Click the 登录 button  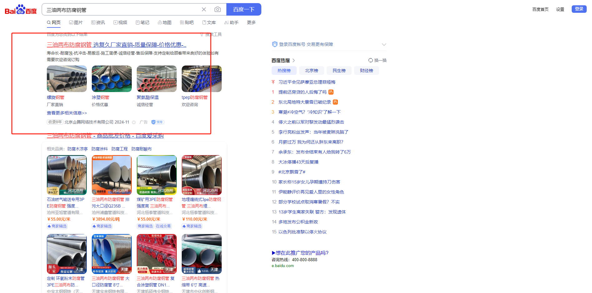coord(579,9)
